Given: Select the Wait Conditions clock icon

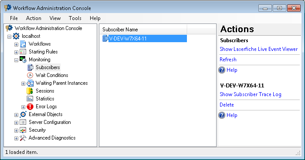Looking at the screenshot, I should click(x=30, y=75).
